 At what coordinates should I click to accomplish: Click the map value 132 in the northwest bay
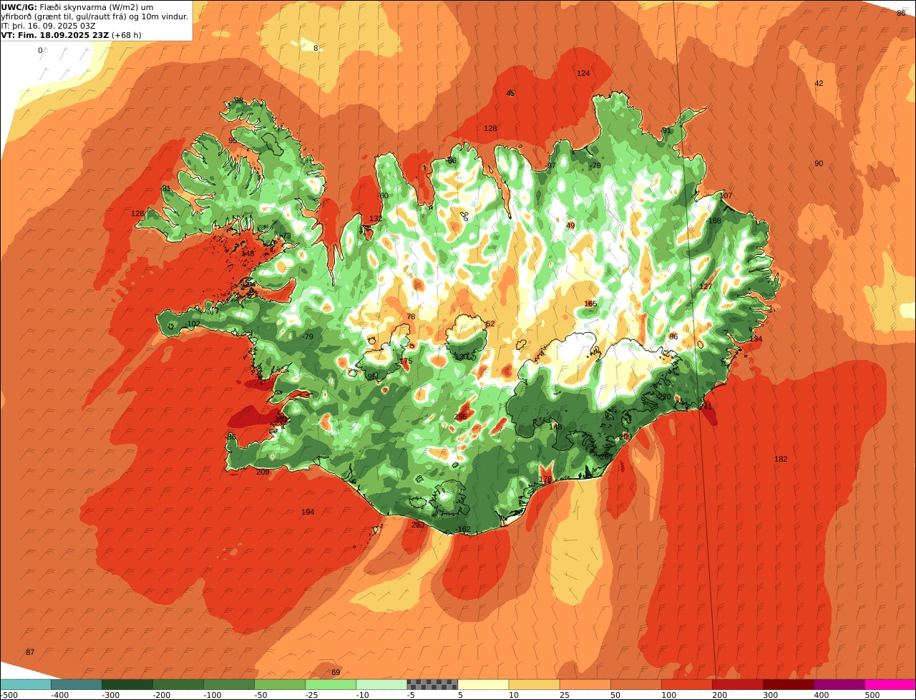click(375, 219)
